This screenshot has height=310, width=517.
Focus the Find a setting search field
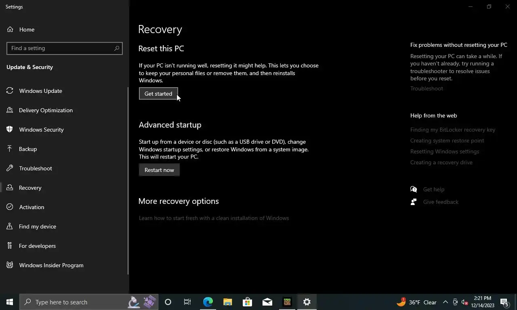pyautogui.click(x=65, y=48)
